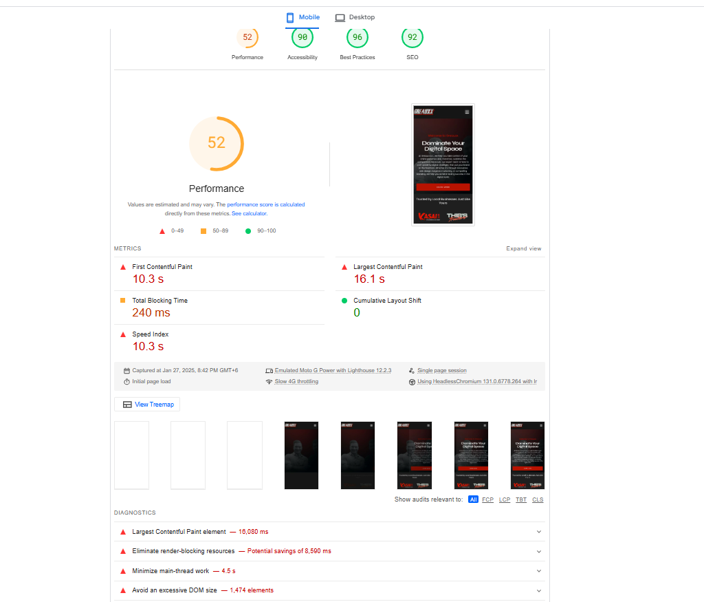Select the Single page session icon
Screen dimensions: 704x602
(x=413, y=370)
